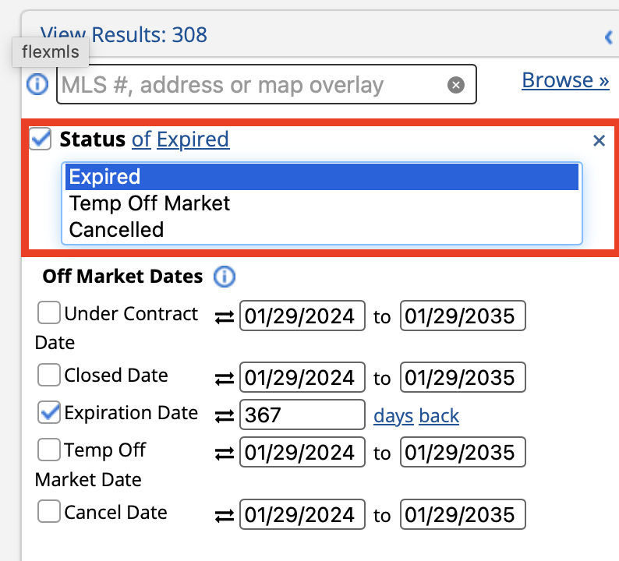Edit Cancel Date start field
The height and width of the screenshot is (561, 619).
tap(302, 514)
